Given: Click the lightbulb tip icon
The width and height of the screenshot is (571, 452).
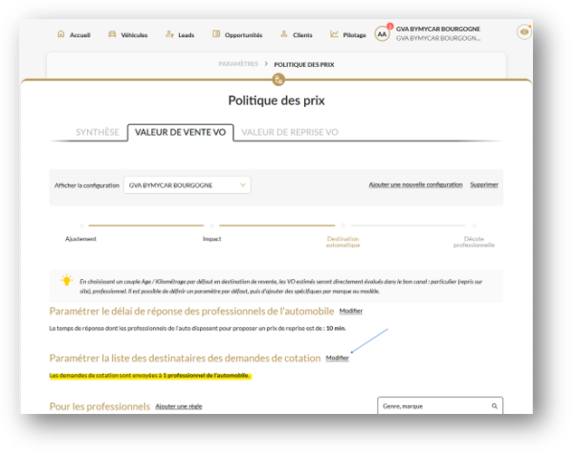Looking at the screenshot, I should (x=67, y=280).
